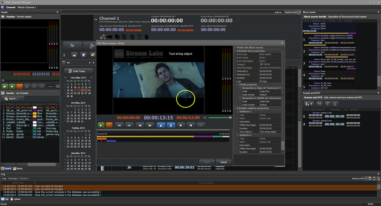Click the move scene up icon
Viewport: 381px width, 206px height.
click(327, 104)
